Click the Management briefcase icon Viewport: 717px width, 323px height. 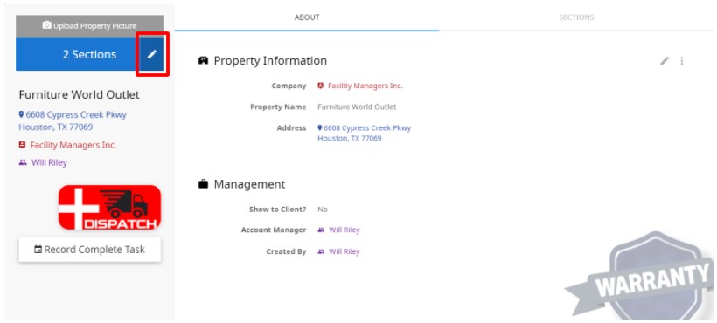(x=203, y=184)
